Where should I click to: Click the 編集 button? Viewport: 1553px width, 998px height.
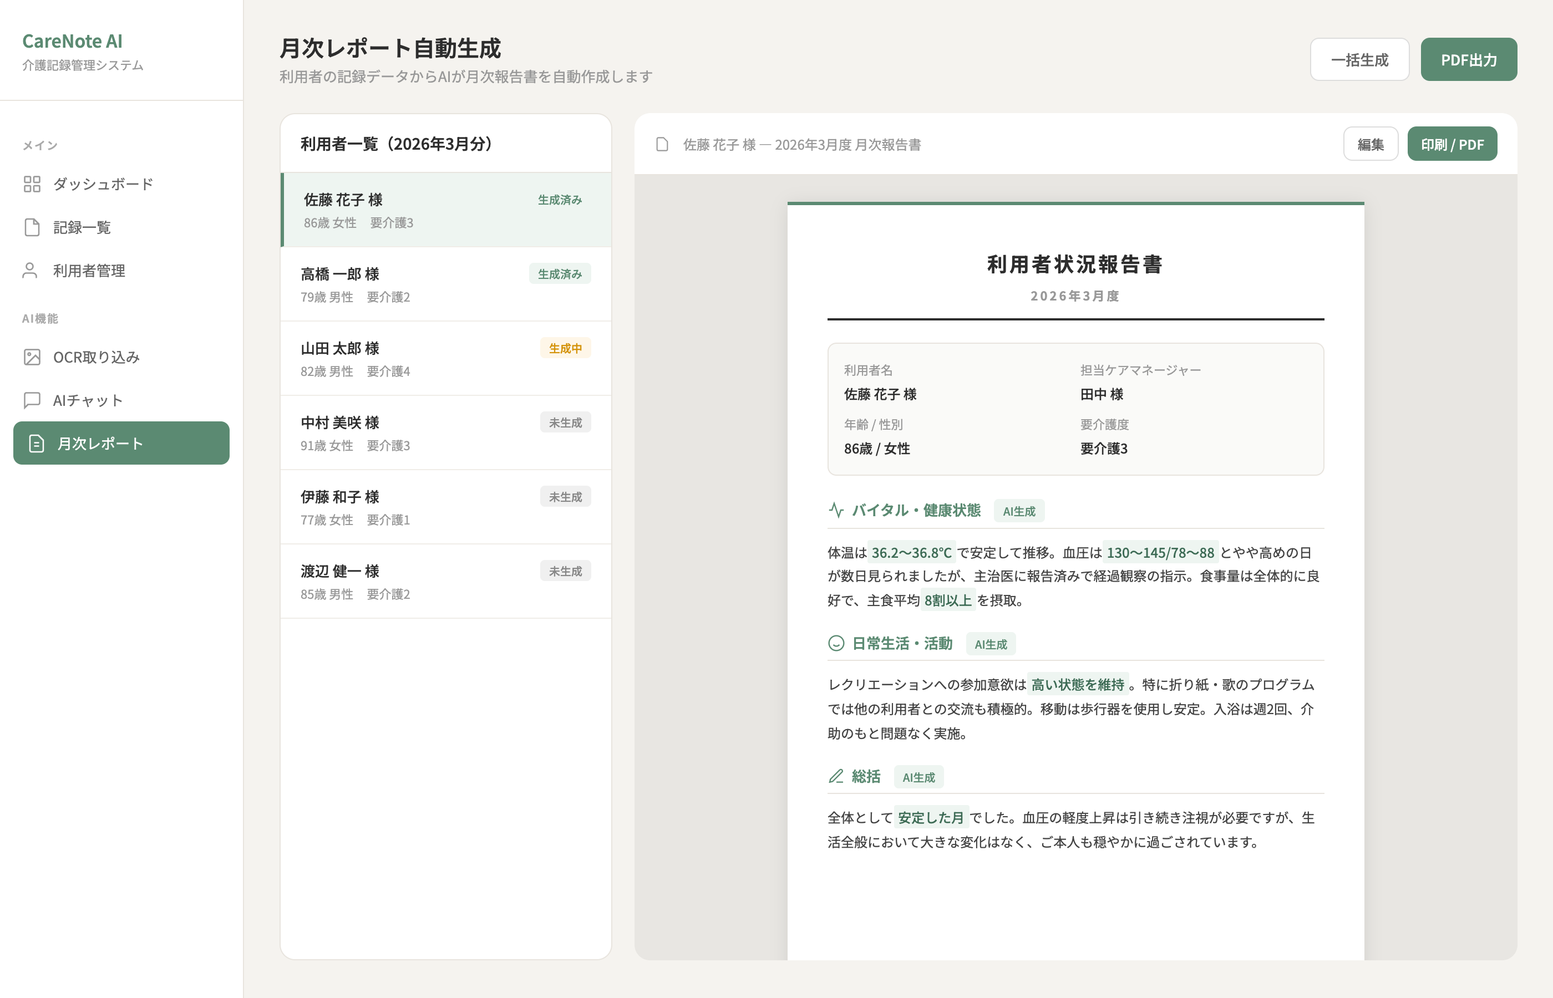click(1370, 144)
